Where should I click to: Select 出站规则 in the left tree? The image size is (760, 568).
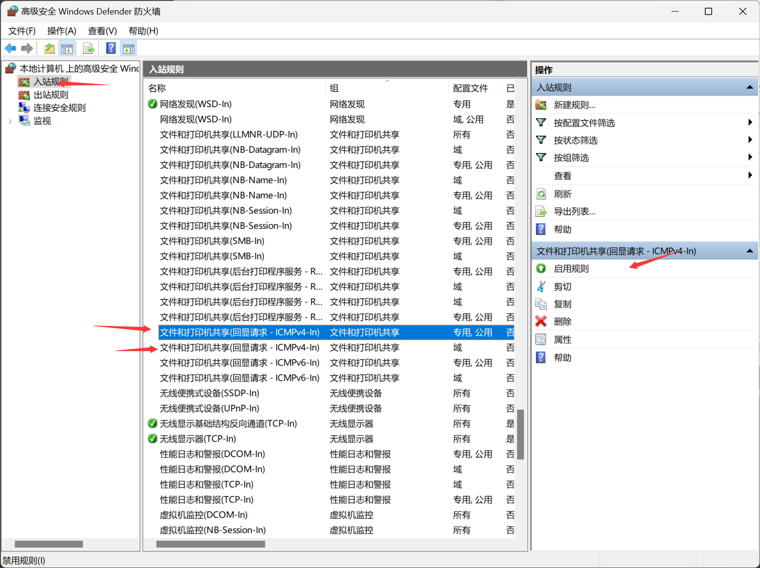(51, 95)
